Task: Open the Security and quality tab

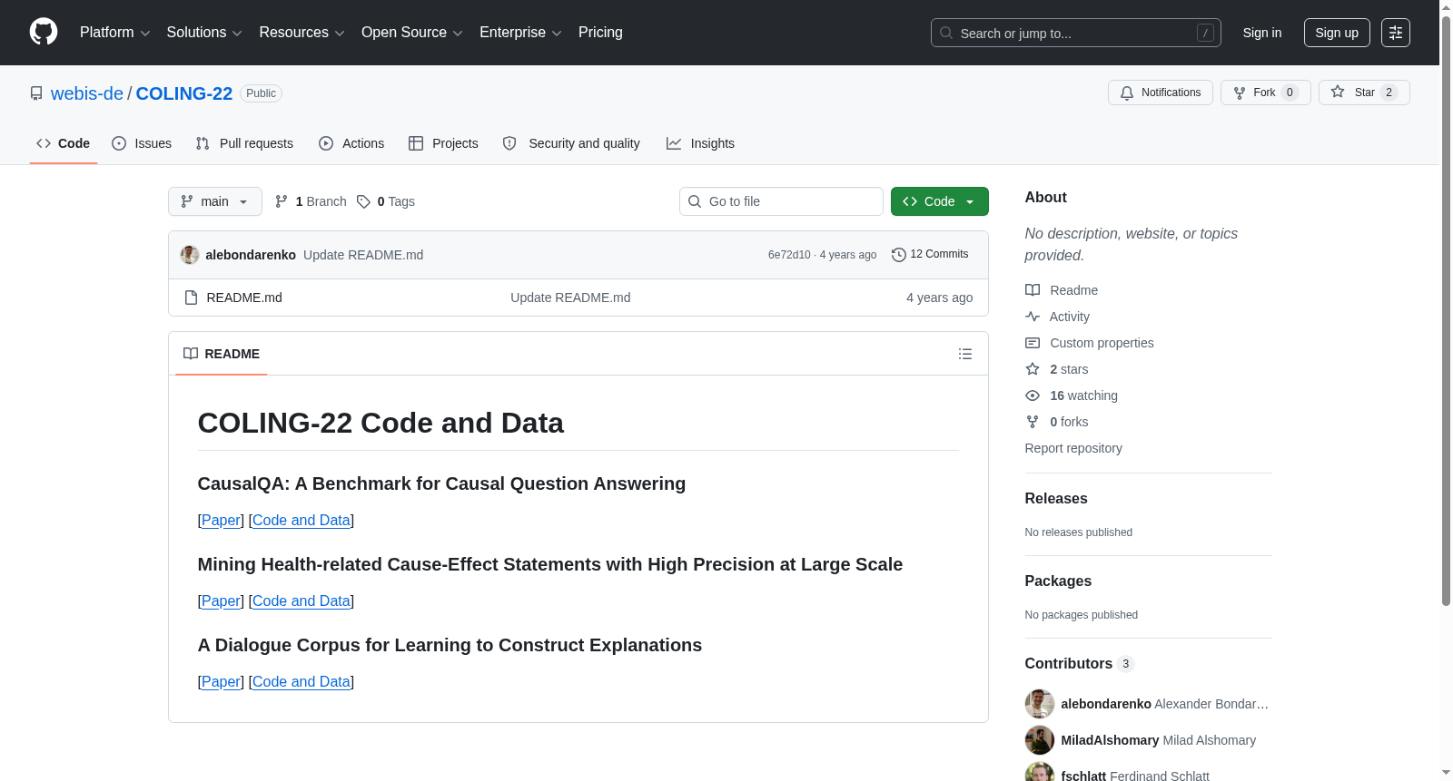Action: [x=571, y=143]
